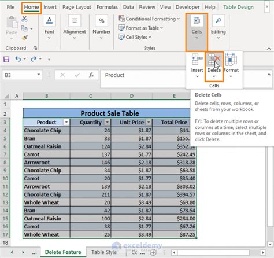Image resolution: width=274 pixels, height=258 pixels.
Task: Select the Format Painter brush icon
Action: click(24, 38)
